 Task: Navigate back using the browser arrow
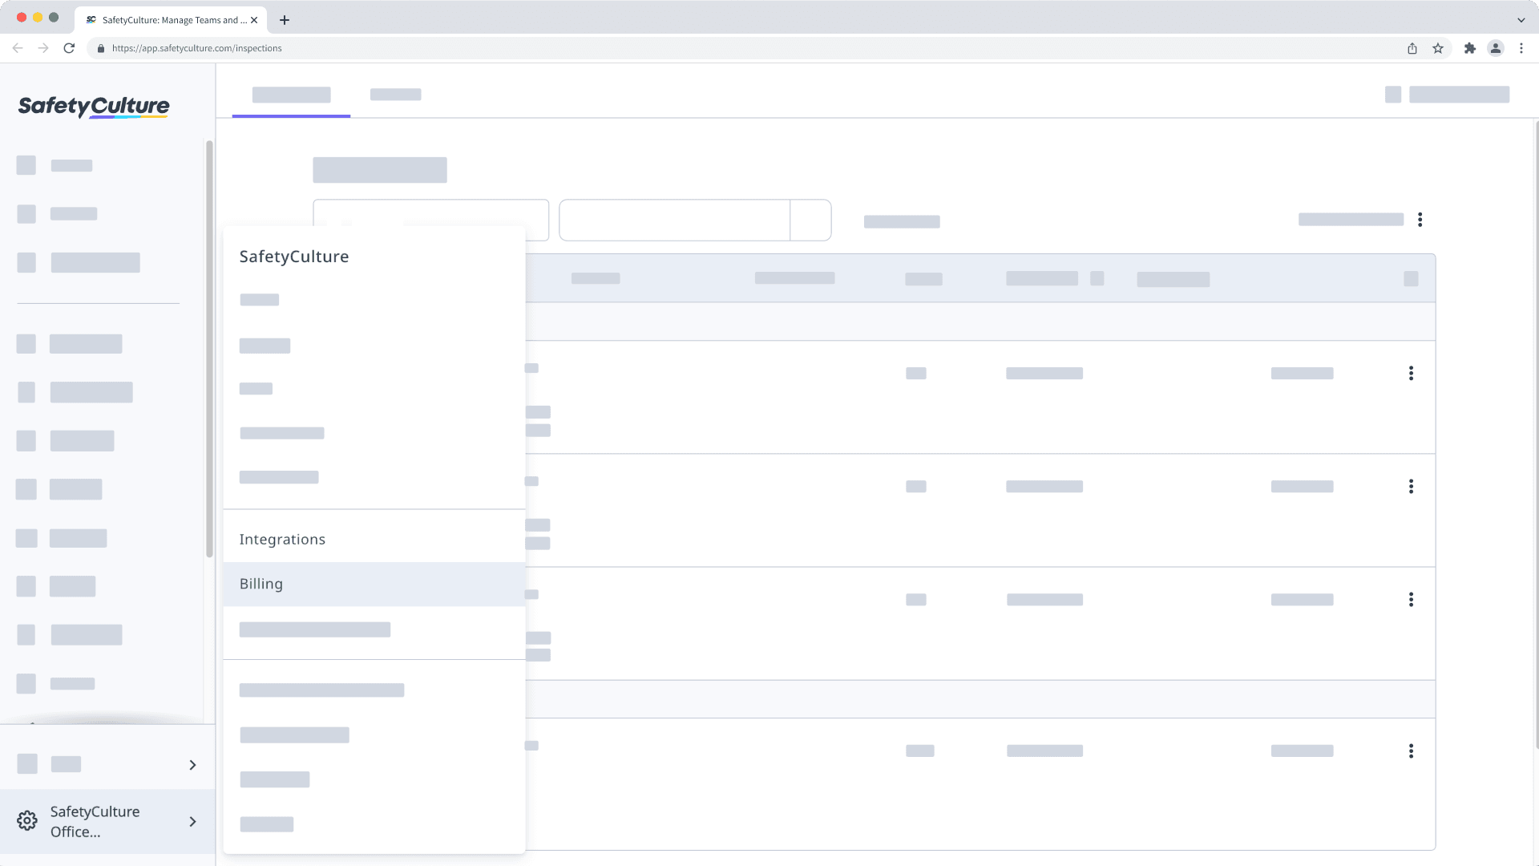[x=18, y=48]
